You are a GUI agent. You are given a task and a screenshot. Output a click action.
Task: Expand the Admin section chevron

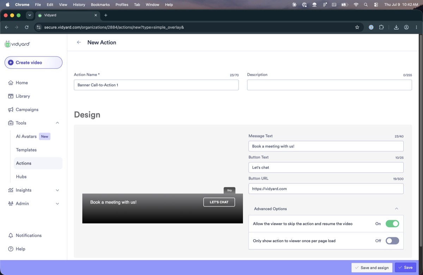(x=57, y=203)
